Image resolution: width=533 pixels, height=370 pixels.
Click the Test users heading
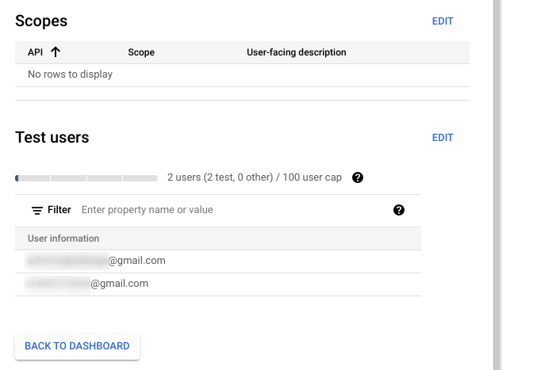(52, 138)
